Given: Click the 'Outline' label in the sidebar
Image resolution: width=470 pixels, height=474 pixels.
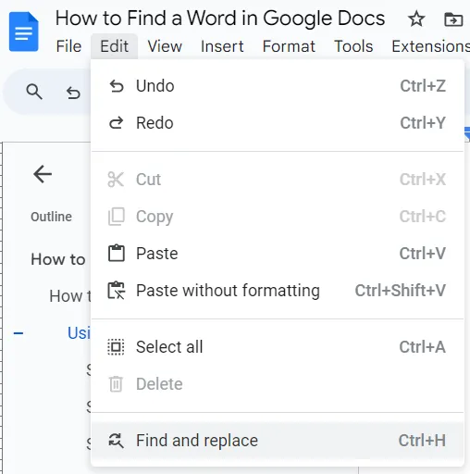Looking at the screenshot, I should pos(51,217).
